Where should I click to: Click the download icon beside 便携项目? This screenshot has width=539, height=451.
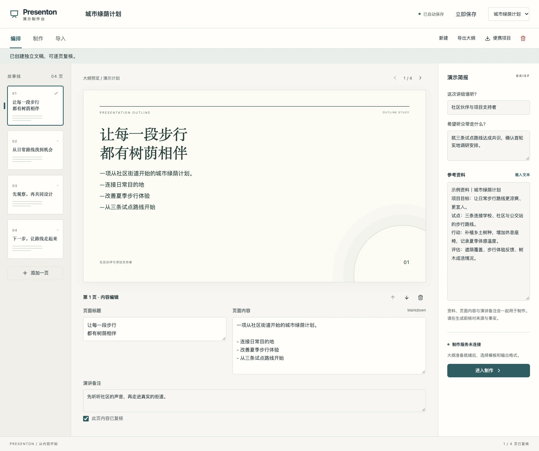click(487, 38)
